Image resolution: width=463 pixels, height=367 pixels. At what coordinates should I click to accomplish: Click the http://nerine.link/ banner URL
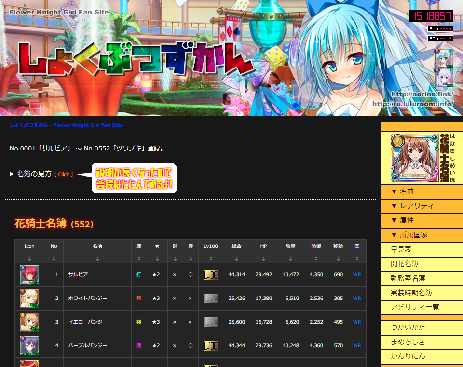tap(422, 94)
